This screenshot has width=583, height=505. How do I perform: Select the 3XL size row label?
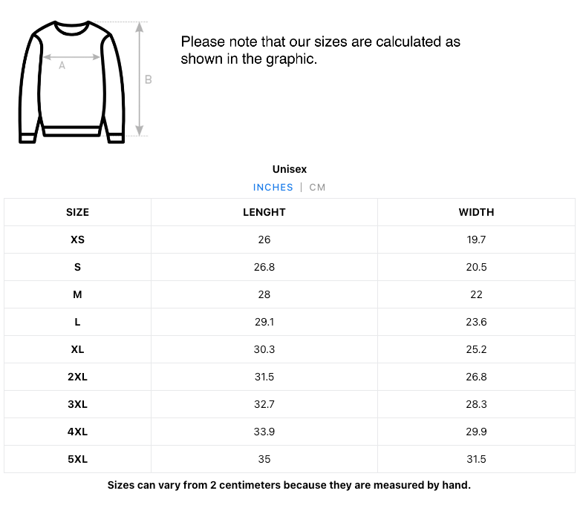78,404
